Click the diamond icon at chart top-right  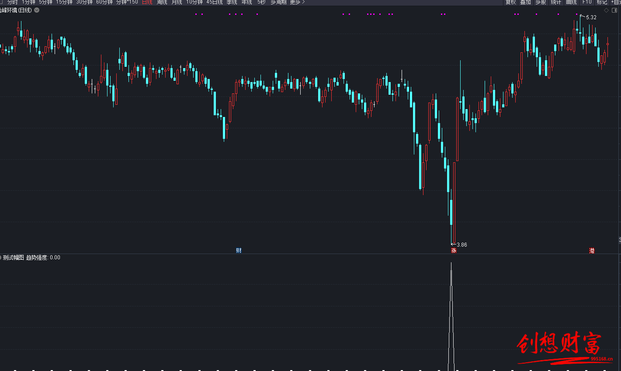click(606, 10)
